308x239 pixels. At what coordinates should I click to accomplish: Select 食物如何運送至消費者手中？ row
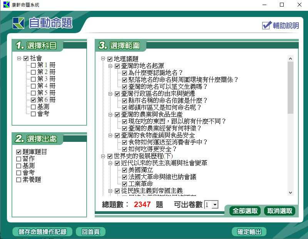[x=168, y=142]
